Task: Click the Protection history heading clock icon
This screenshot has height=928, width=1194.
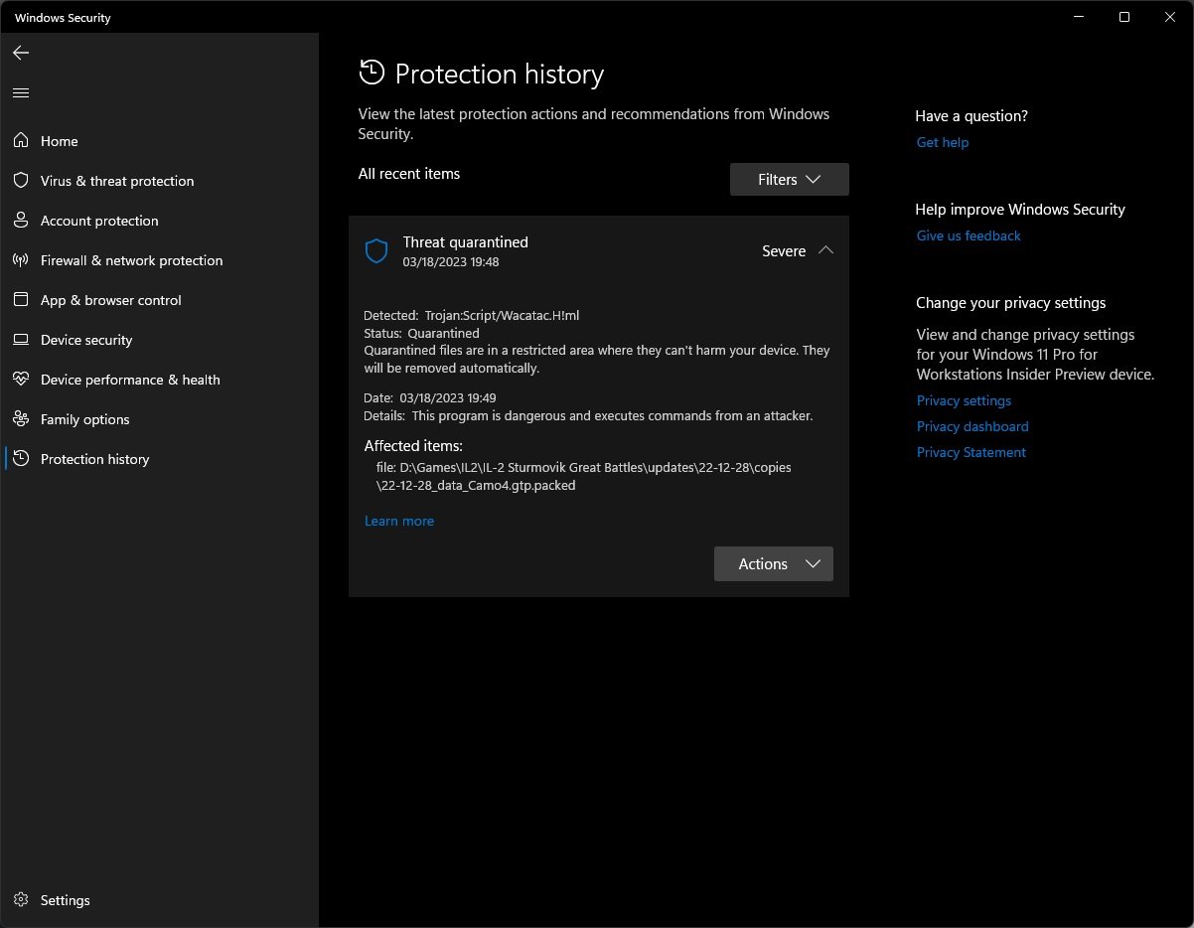Action: click(372, 72)
